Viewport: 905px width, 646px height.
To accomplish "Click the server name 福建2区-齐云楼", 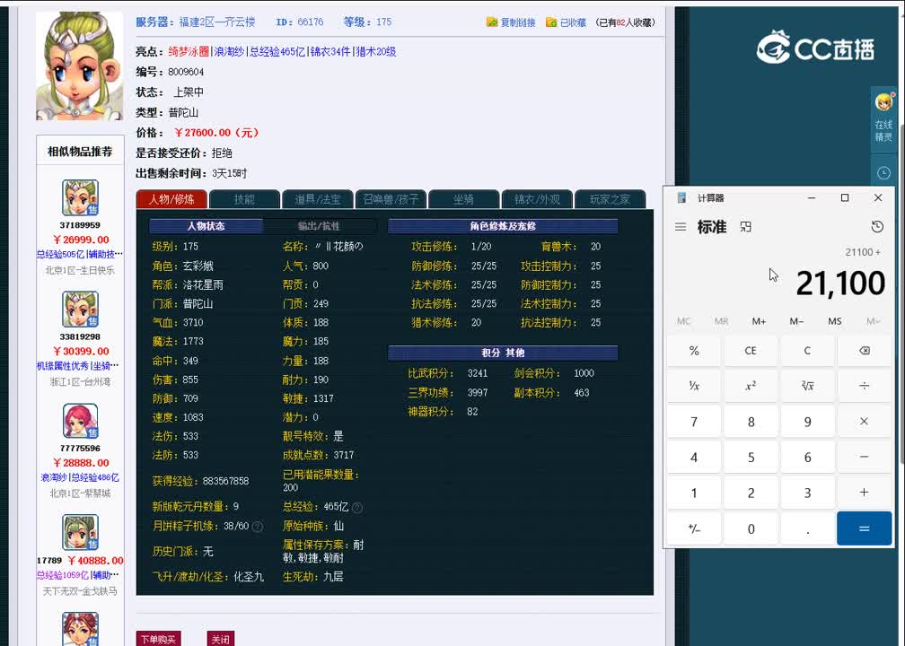I will coord(217,22).
